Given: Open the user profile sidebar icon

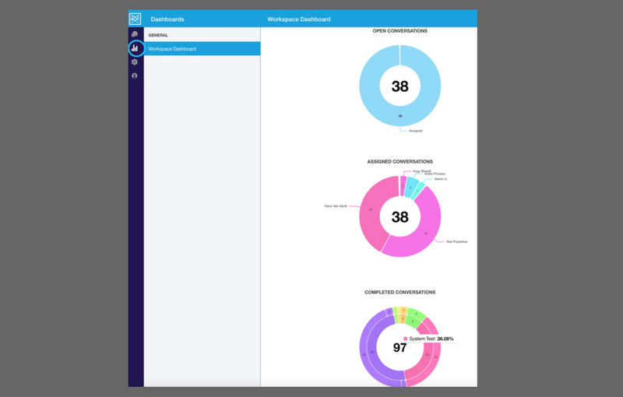Looking at the screenshot, I should click(x=135, y=76).
